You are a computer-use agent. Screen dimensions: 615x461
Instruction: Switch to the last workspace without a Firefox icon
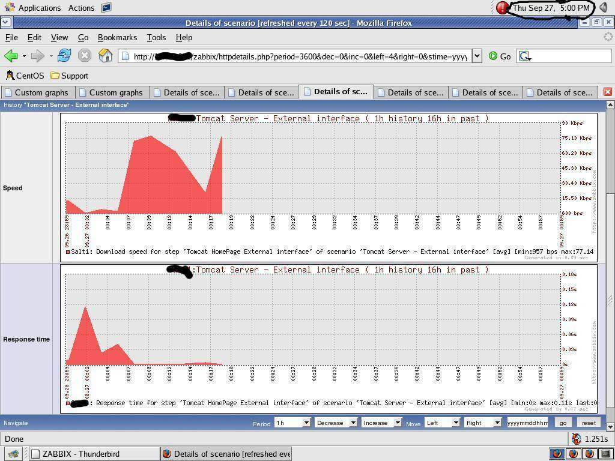click(x=605, y=454)
